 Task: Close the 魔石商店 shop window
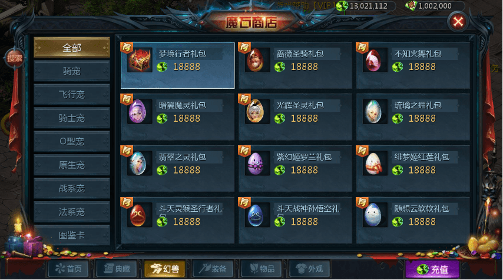(458, 22)
